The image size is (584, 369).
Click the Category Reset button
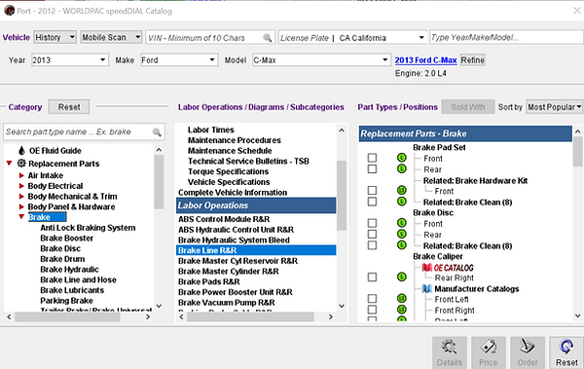(x=69, y=107)
